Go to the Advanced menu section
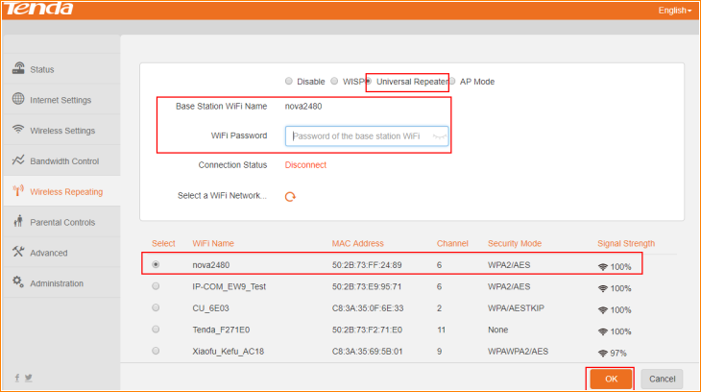Viewport: 701px width, 392px height. pos(48,253)
